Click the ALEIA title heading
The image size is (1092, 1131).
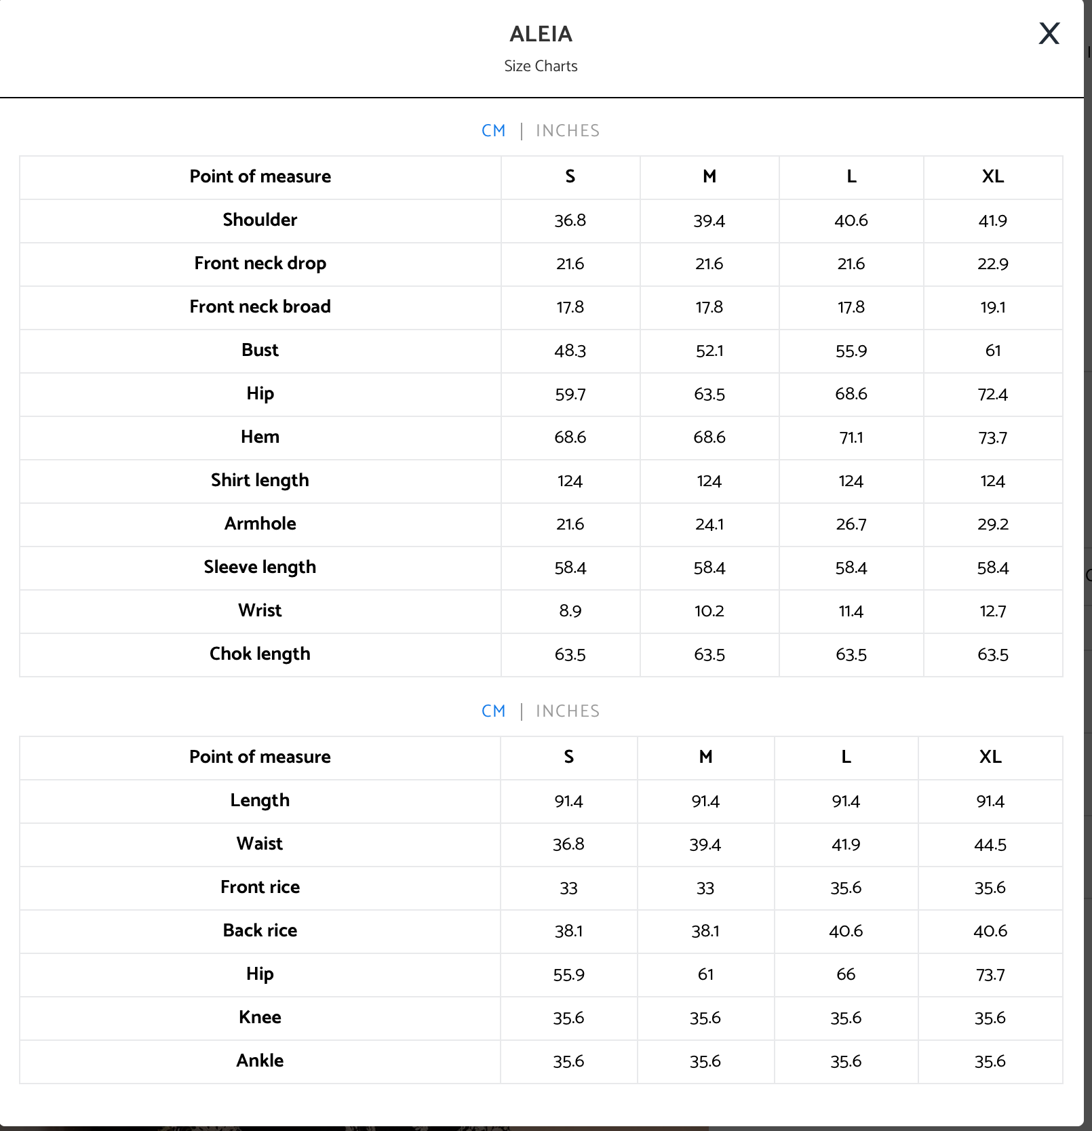click(541, 34)
